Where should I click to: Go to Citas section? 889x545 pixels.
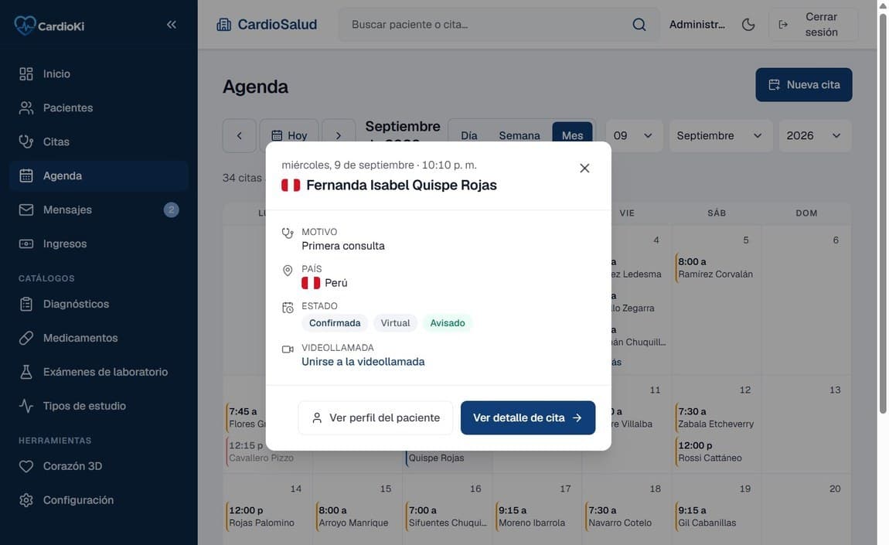[x=99, y=141]
